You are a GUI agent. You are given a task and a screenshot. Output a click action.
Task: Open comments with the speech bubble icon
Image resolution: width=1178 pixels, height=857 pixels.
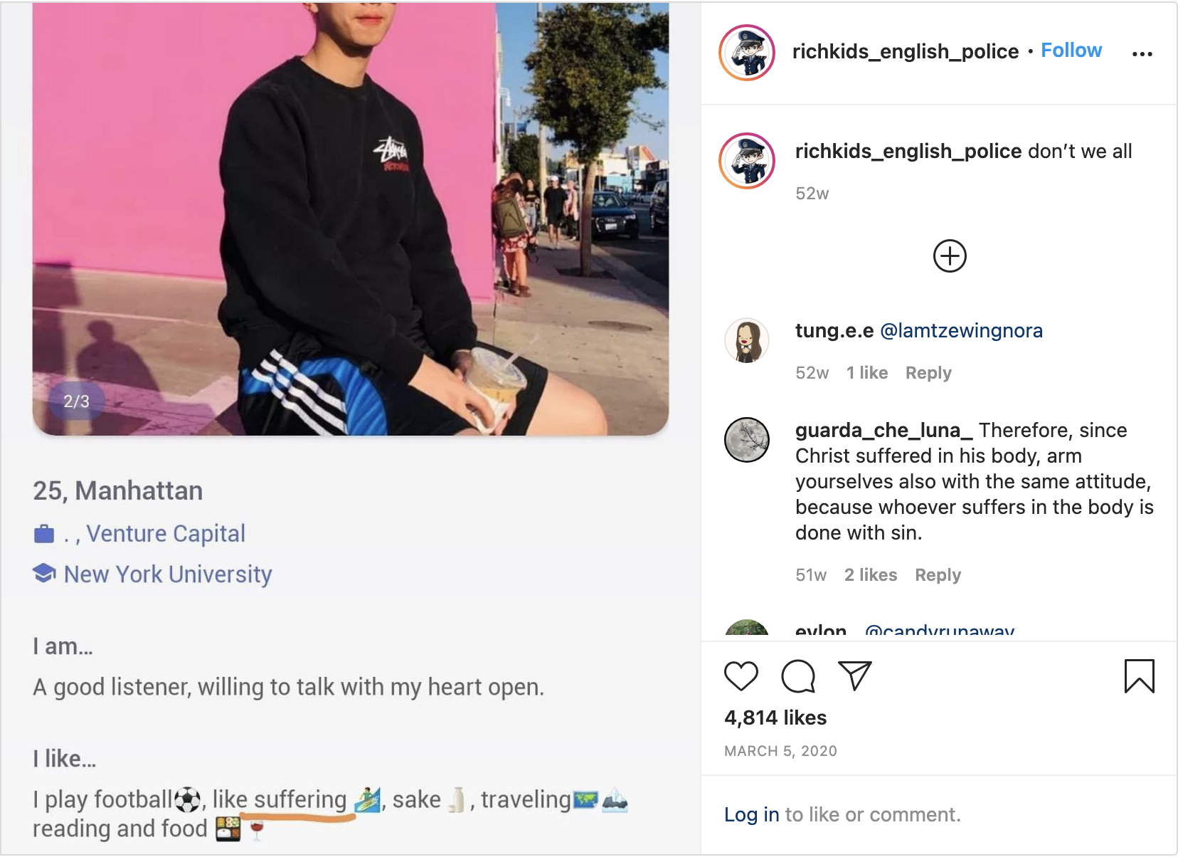tap(798, 676)
